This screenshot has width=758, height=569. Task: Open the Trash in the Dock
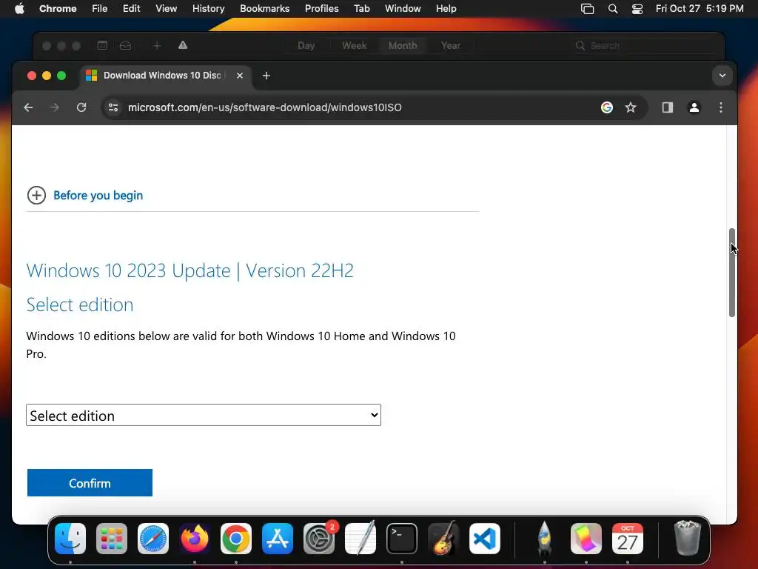pos(688,539)
